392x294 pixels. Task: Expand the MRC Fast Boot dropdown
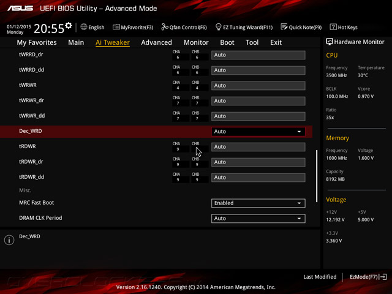258,203
